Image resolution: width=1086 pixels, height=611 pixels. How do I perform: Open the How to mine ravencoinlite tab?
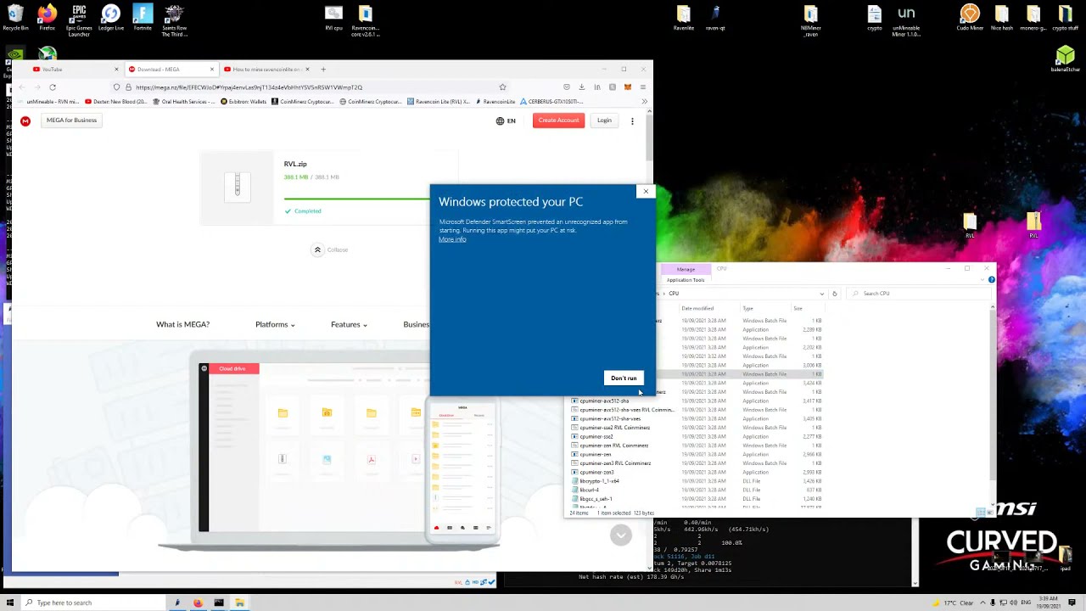point(266,70)
